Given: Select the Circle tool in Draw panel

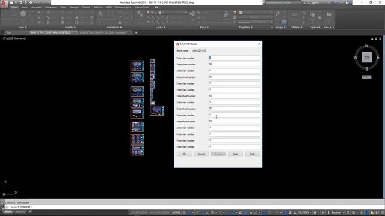Looking at the screenshot, I should coord(23,14).
